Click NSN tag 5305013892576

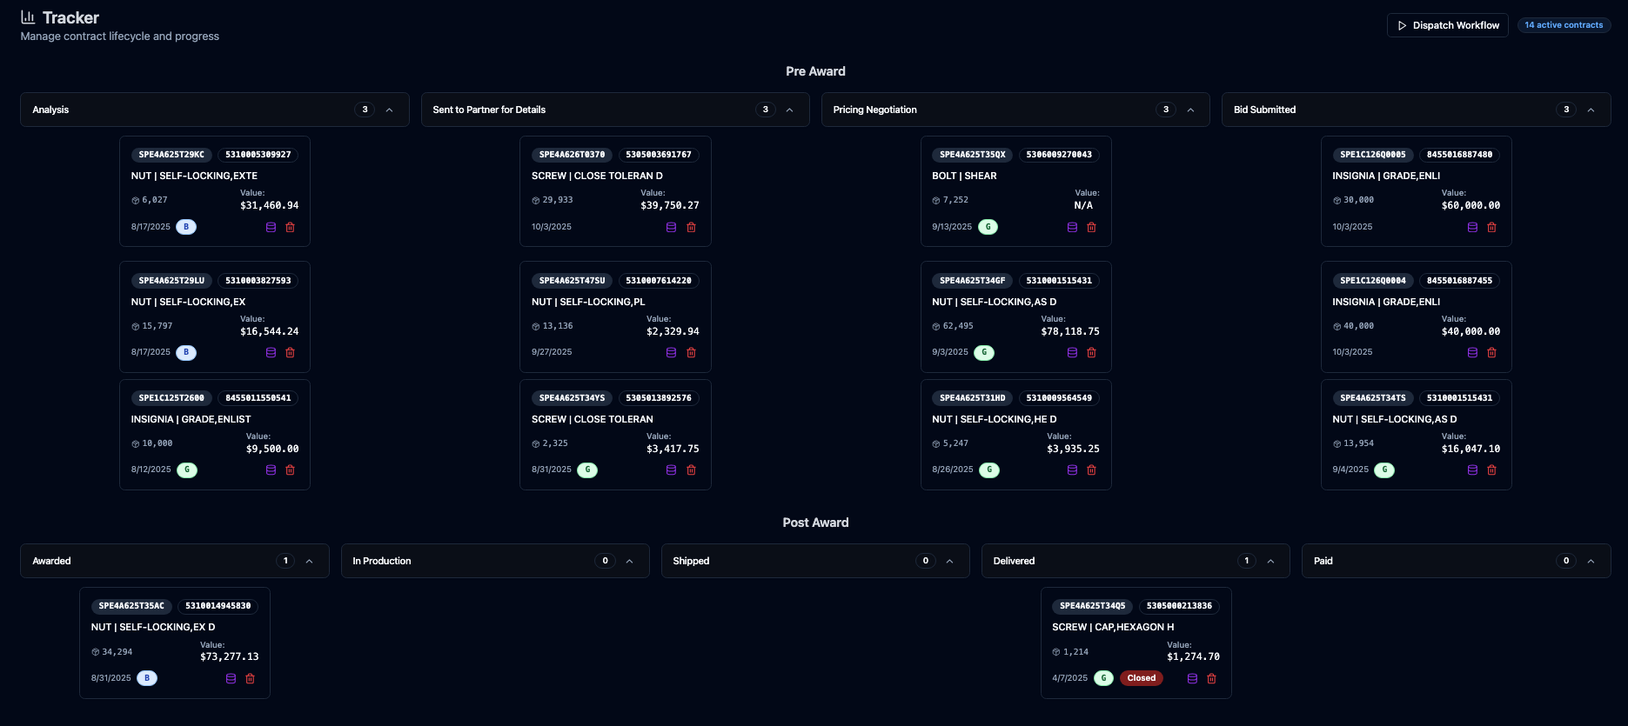pyautogui.click(x=659, y=398)
